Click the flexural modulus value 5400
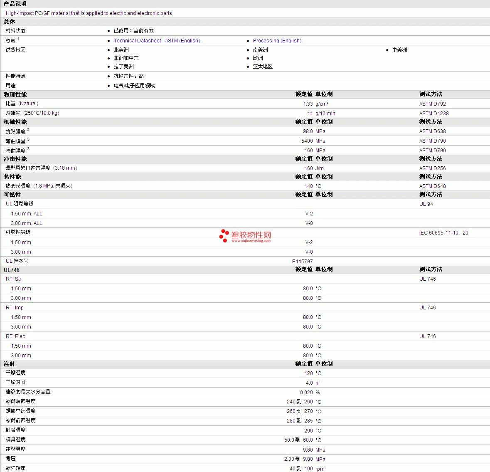 (x=307, y=141)
